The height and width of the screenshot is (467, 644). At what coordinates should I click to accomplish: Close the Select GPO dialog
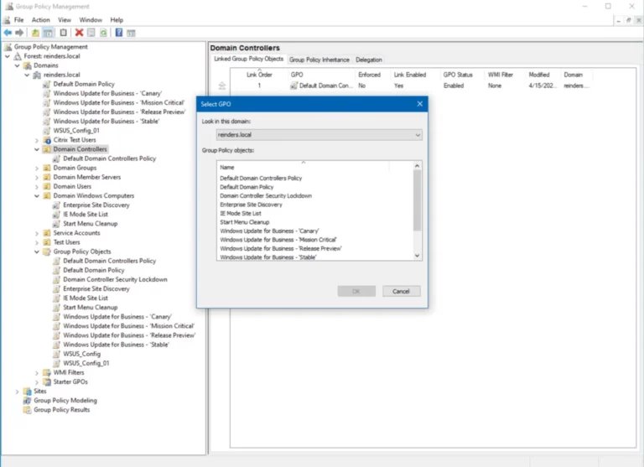click(420, 104)
